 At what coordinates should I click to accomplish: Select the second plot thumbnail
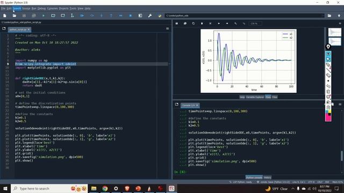pyautogui.click(x=334, y=41)
